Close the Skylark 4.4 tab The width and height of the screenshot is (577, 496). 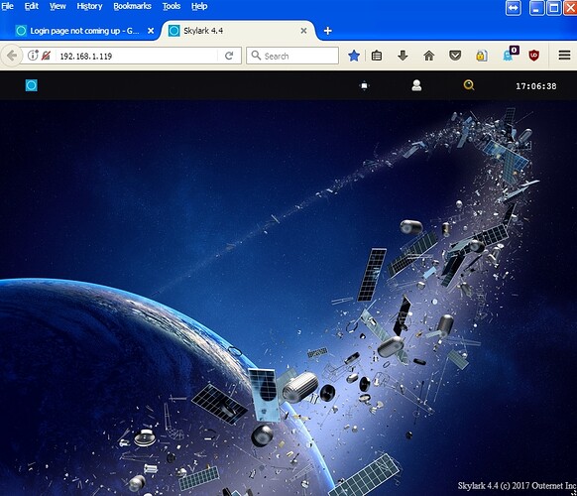pos(303,31)
